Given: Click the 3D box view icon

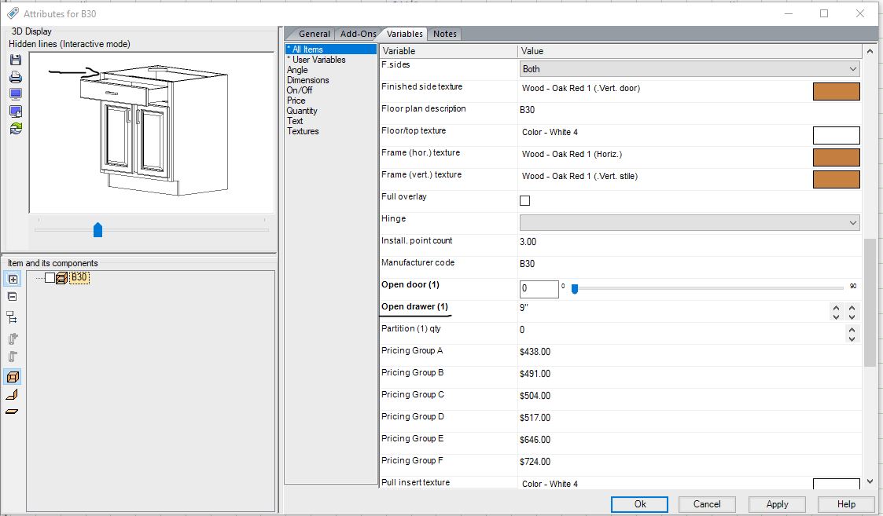Looking at the screenshot, I should 13,376.
